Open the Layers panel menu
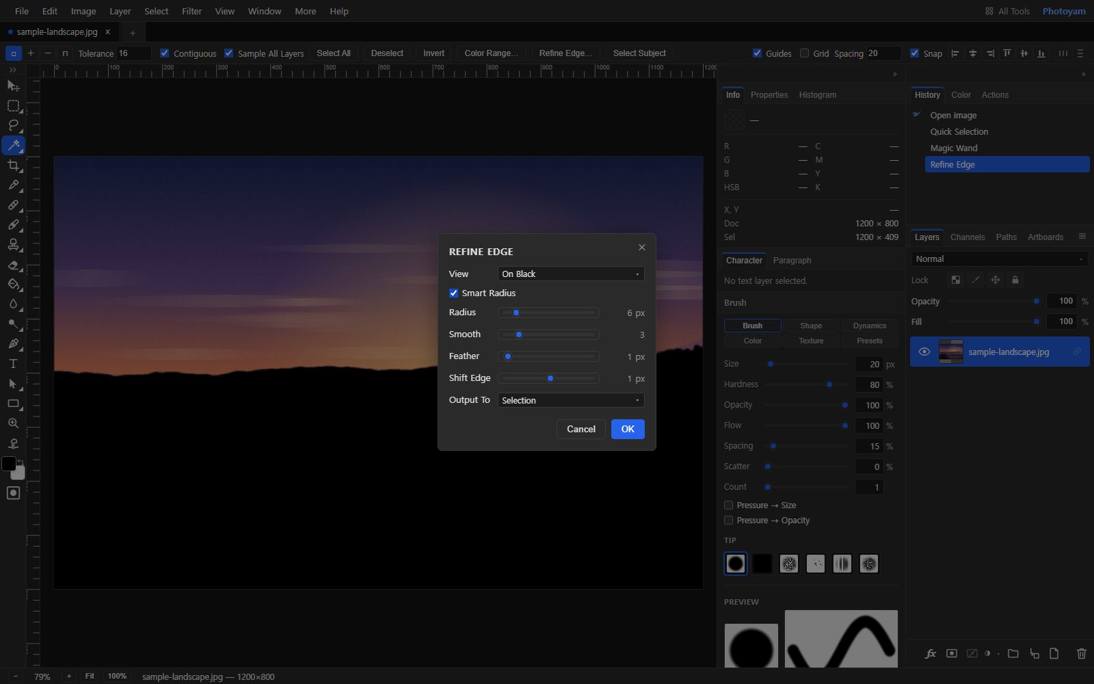1094x684 pixels. coord(1082,237)
